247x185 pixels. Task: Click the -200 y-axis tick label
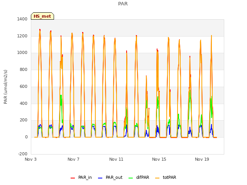click(23, 154)
